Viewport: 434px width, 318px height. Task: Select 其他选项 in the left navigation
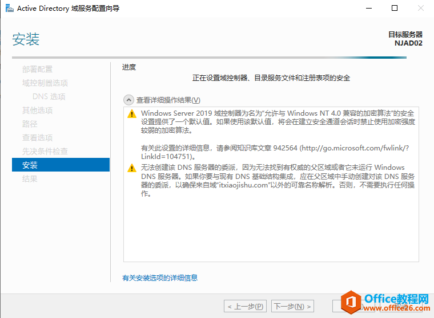(37, 110)
